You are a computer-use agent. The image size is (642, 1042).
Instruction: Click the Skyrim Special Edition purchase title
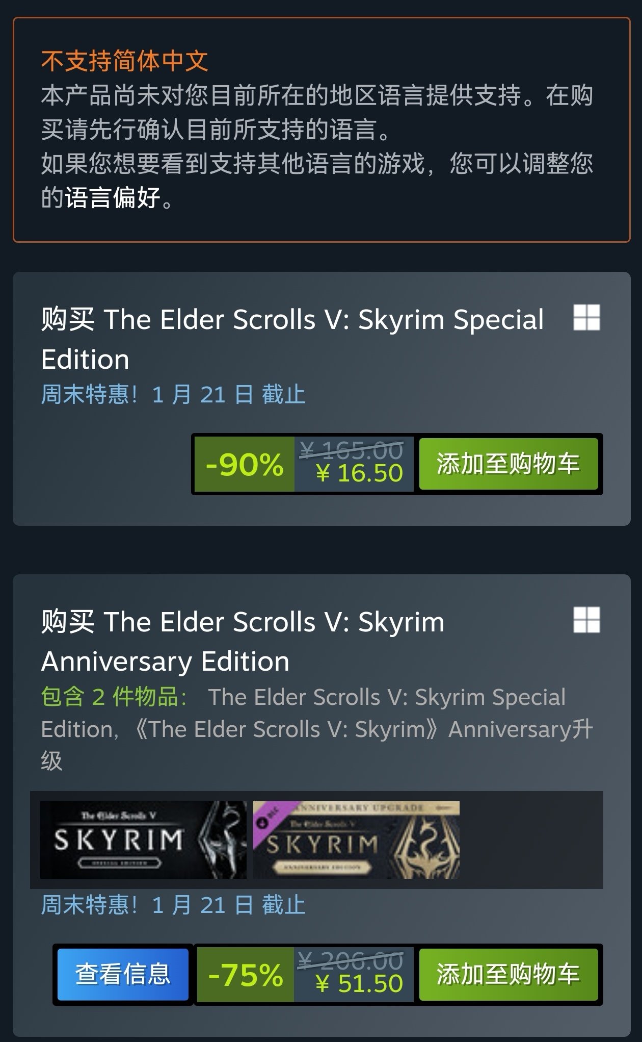[x=292, y=339]
